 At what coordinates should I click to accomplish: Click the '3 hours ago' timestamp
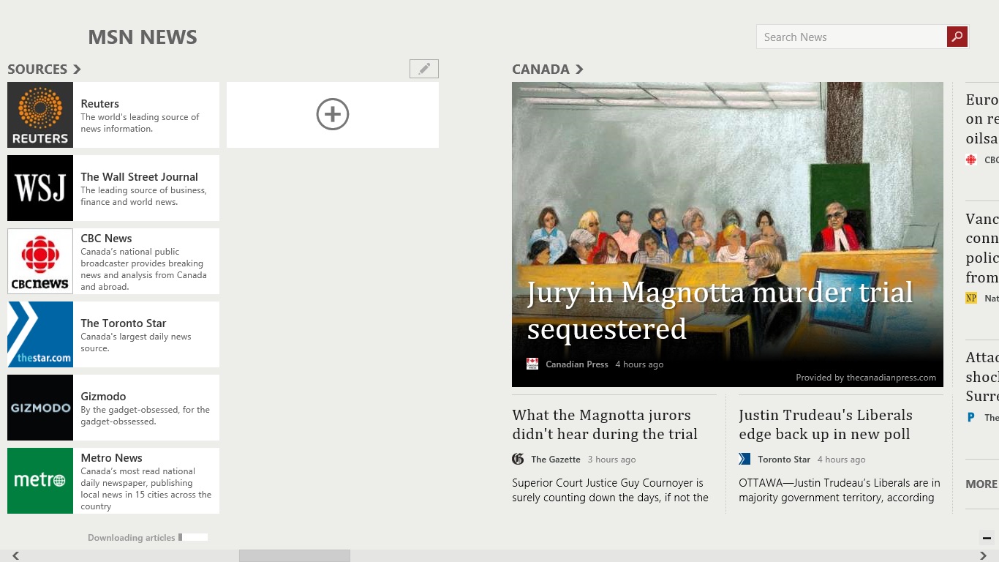[x=611, y=460]
